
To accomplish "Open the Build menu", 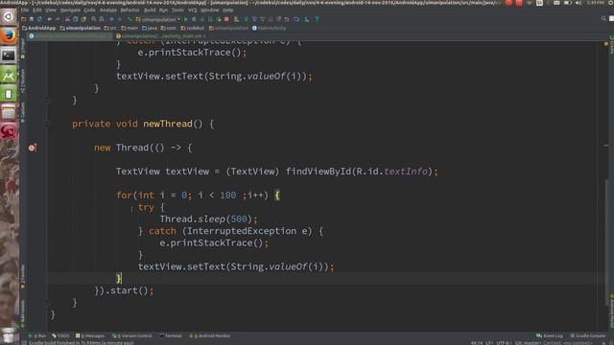I will [150, 11].
